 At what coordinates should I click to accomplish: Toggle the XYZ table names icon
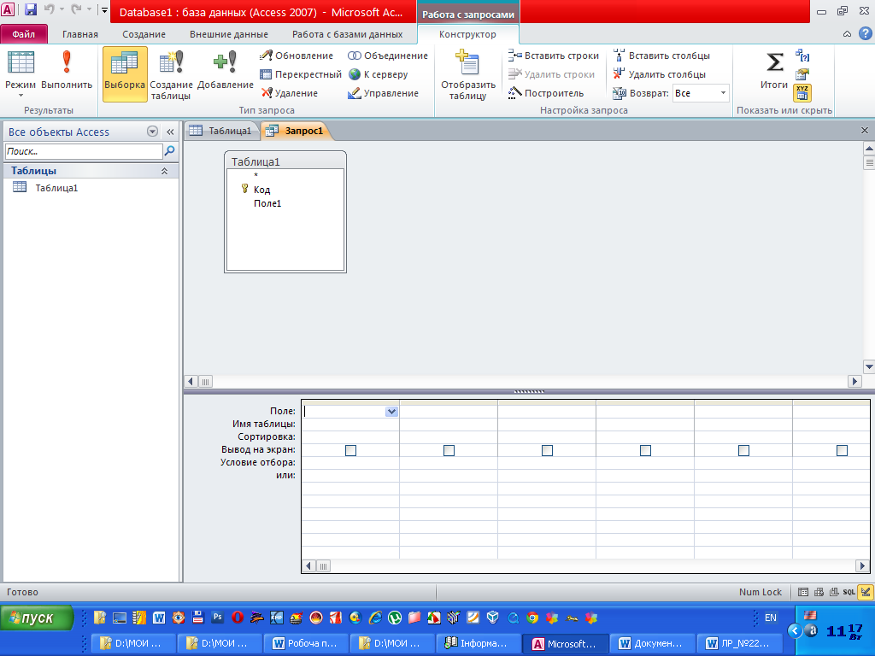pyautogui.click(x=802, y=93)
